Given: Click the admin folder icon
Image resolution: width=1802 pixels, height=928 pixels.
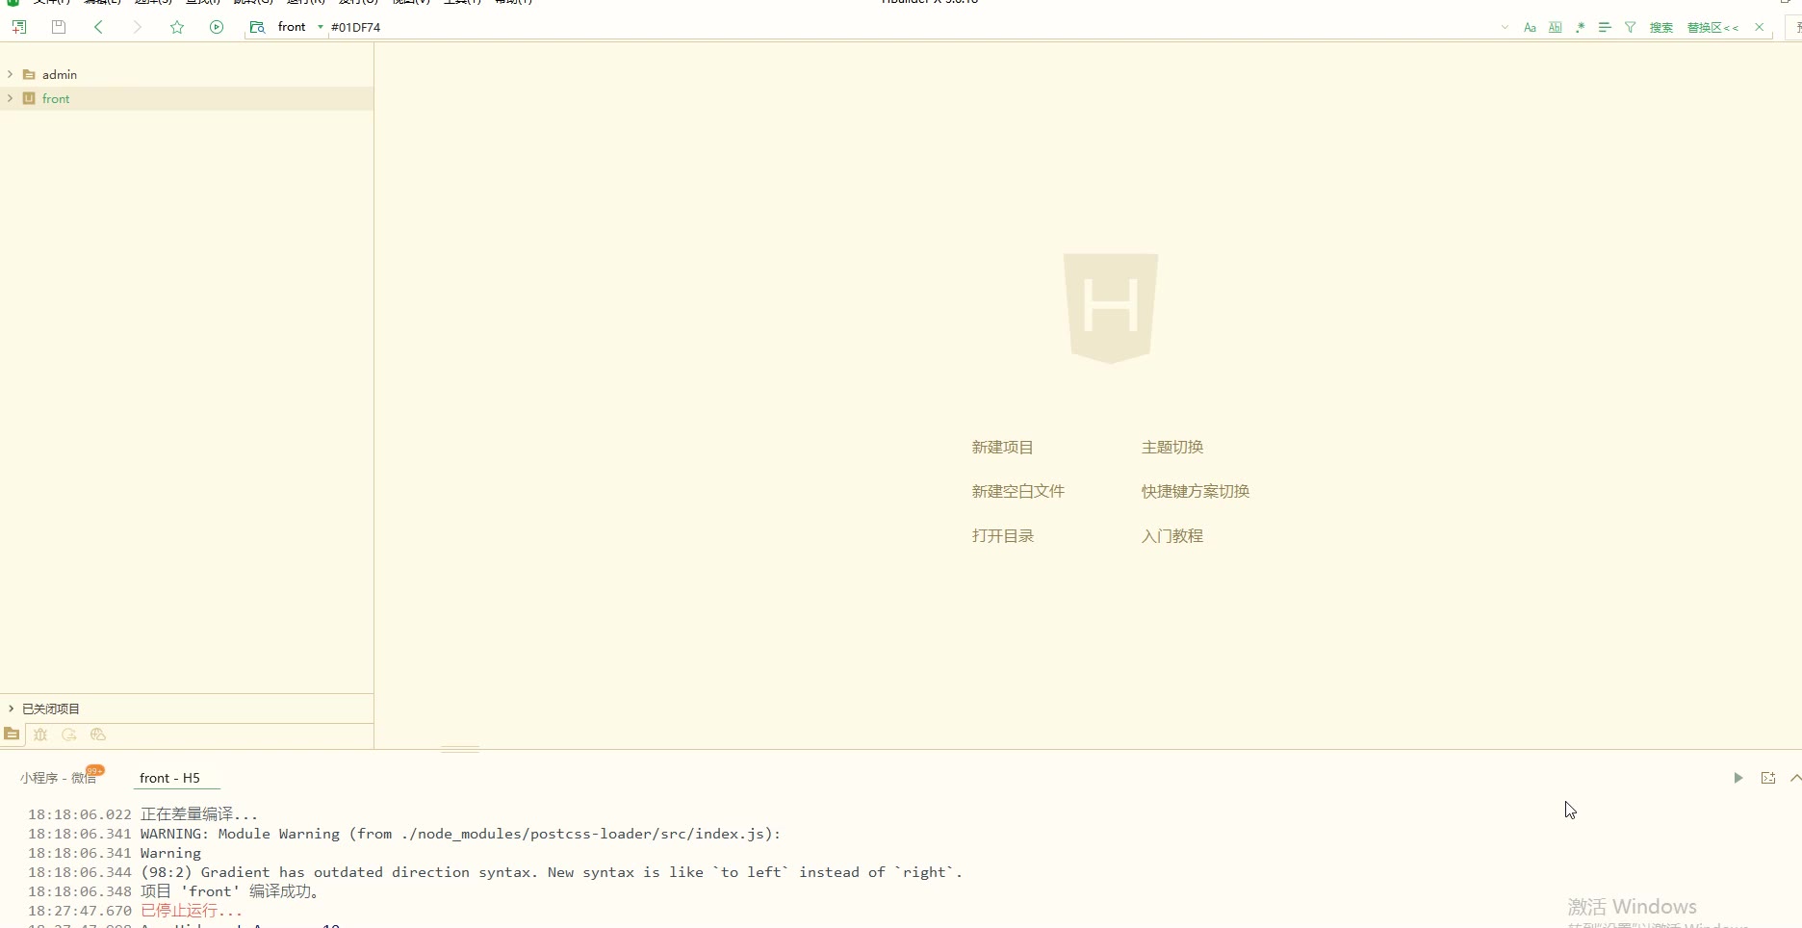Looking at the screenshot, I should 29,74.
